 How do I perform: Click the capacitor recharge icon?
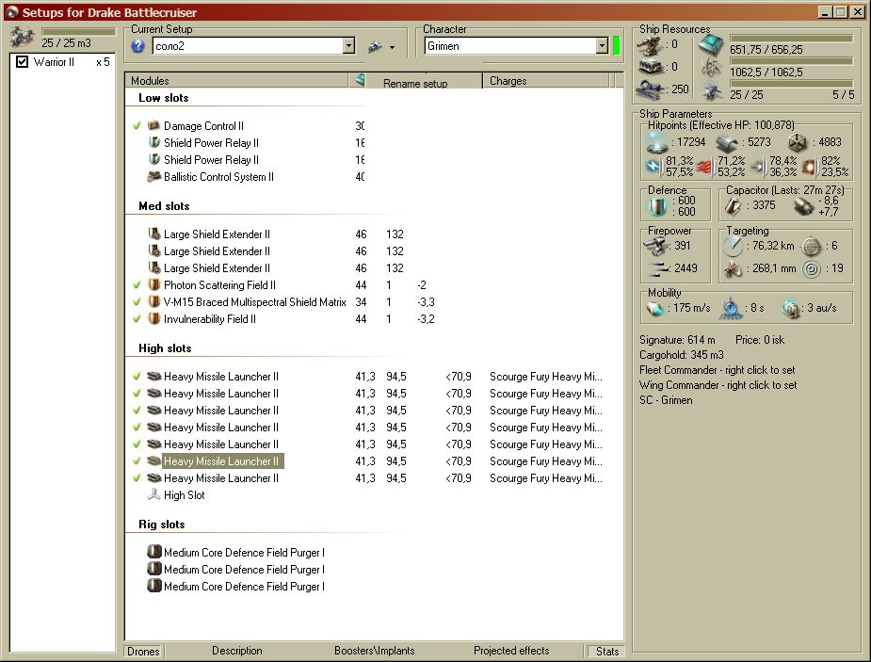804,206
